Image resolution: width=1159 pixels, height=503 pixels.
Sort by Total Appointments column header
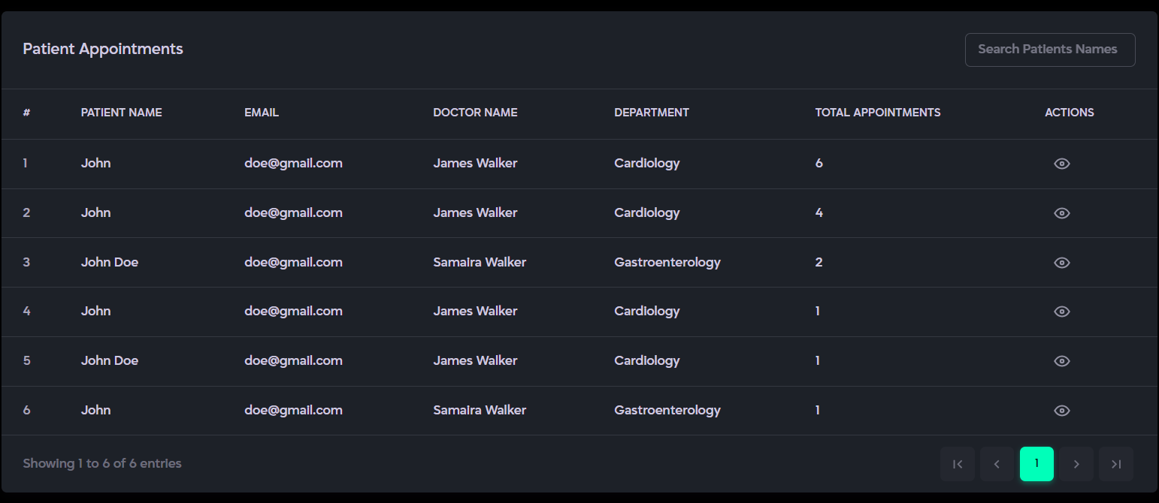point(877,113)
